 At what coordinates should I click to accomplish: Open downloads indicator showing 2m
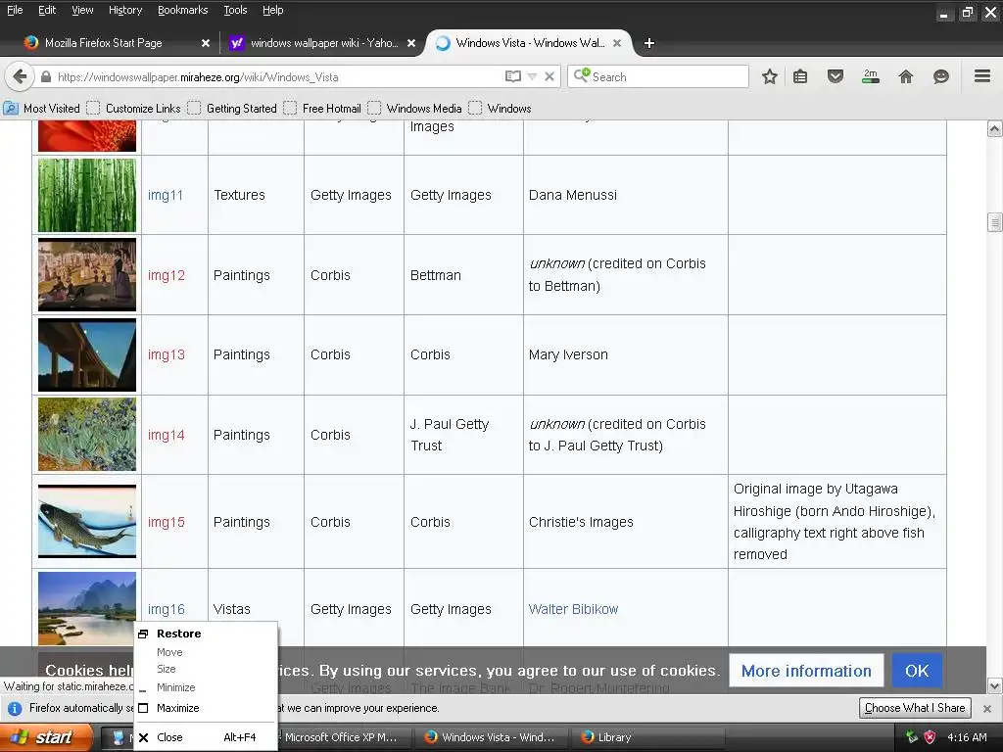pos(871,76)
